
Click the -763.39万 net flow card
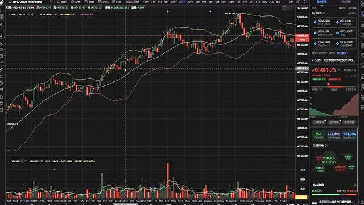[349, 136]
